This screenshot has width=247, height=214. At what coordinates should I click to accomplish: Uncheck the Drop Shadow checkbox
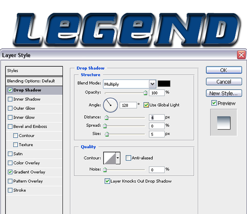pyautogui.click(x=10, y=90)
